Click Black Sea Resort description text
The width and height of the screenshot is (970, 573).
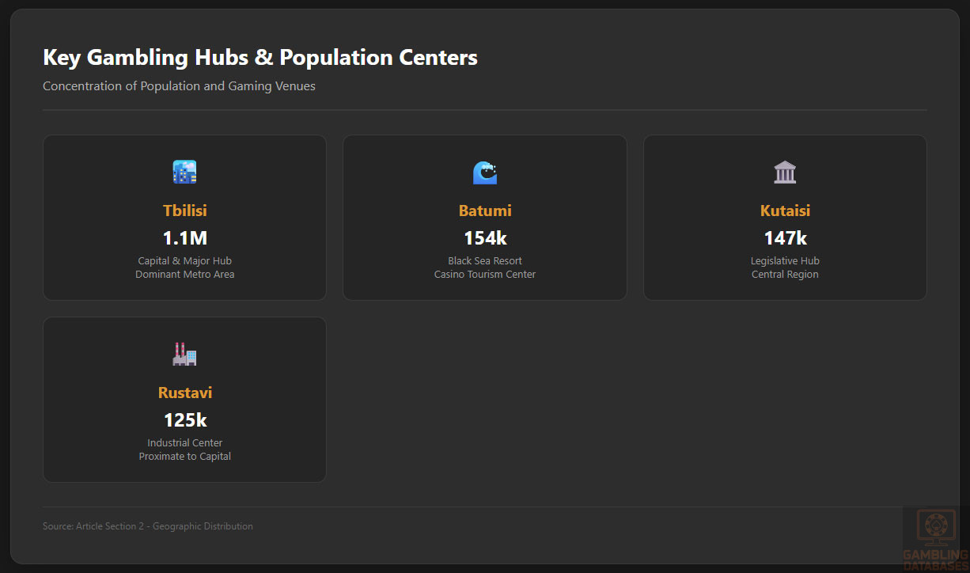pos(485,261)
